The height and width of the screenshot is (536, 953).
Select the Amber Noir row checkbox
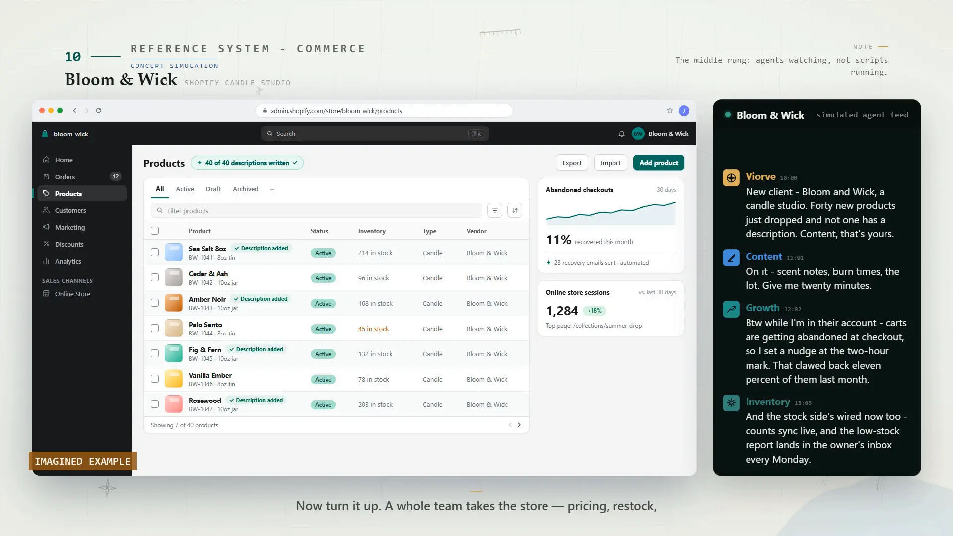pos(155,303)
